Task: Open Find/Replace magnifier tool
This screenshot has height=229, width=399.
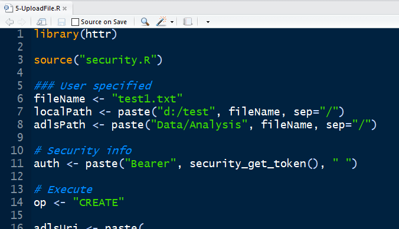Action: point(145,22)
